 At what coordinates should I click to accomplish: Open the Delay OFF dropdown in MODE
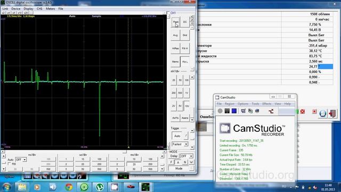pyautogui.click(x=187, y=156)
